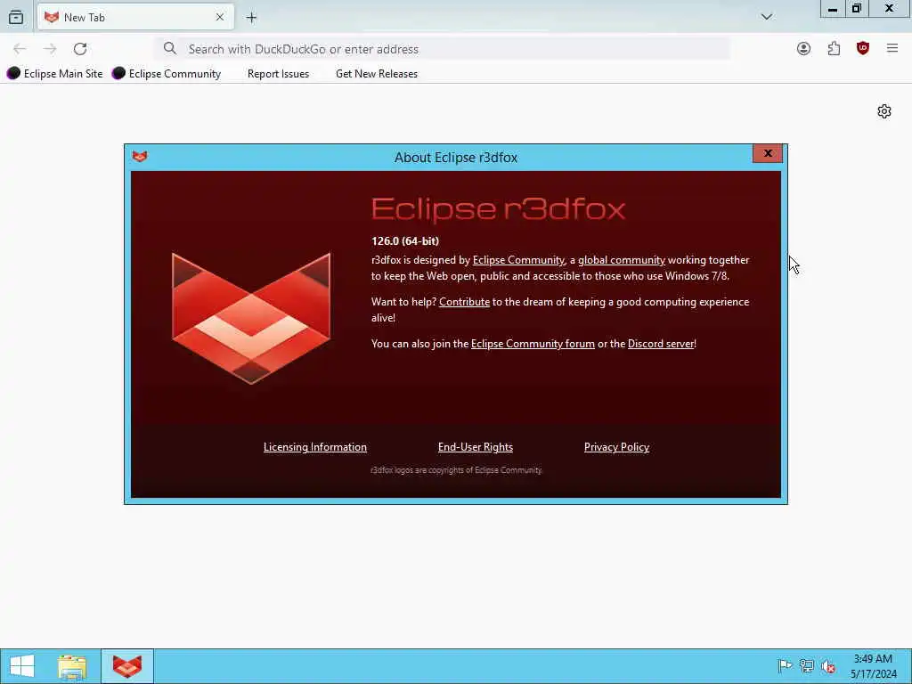Open Privacy Policy link
This screenshot has width=912, height=684.
pyautogui.click(x=616, y=447)
